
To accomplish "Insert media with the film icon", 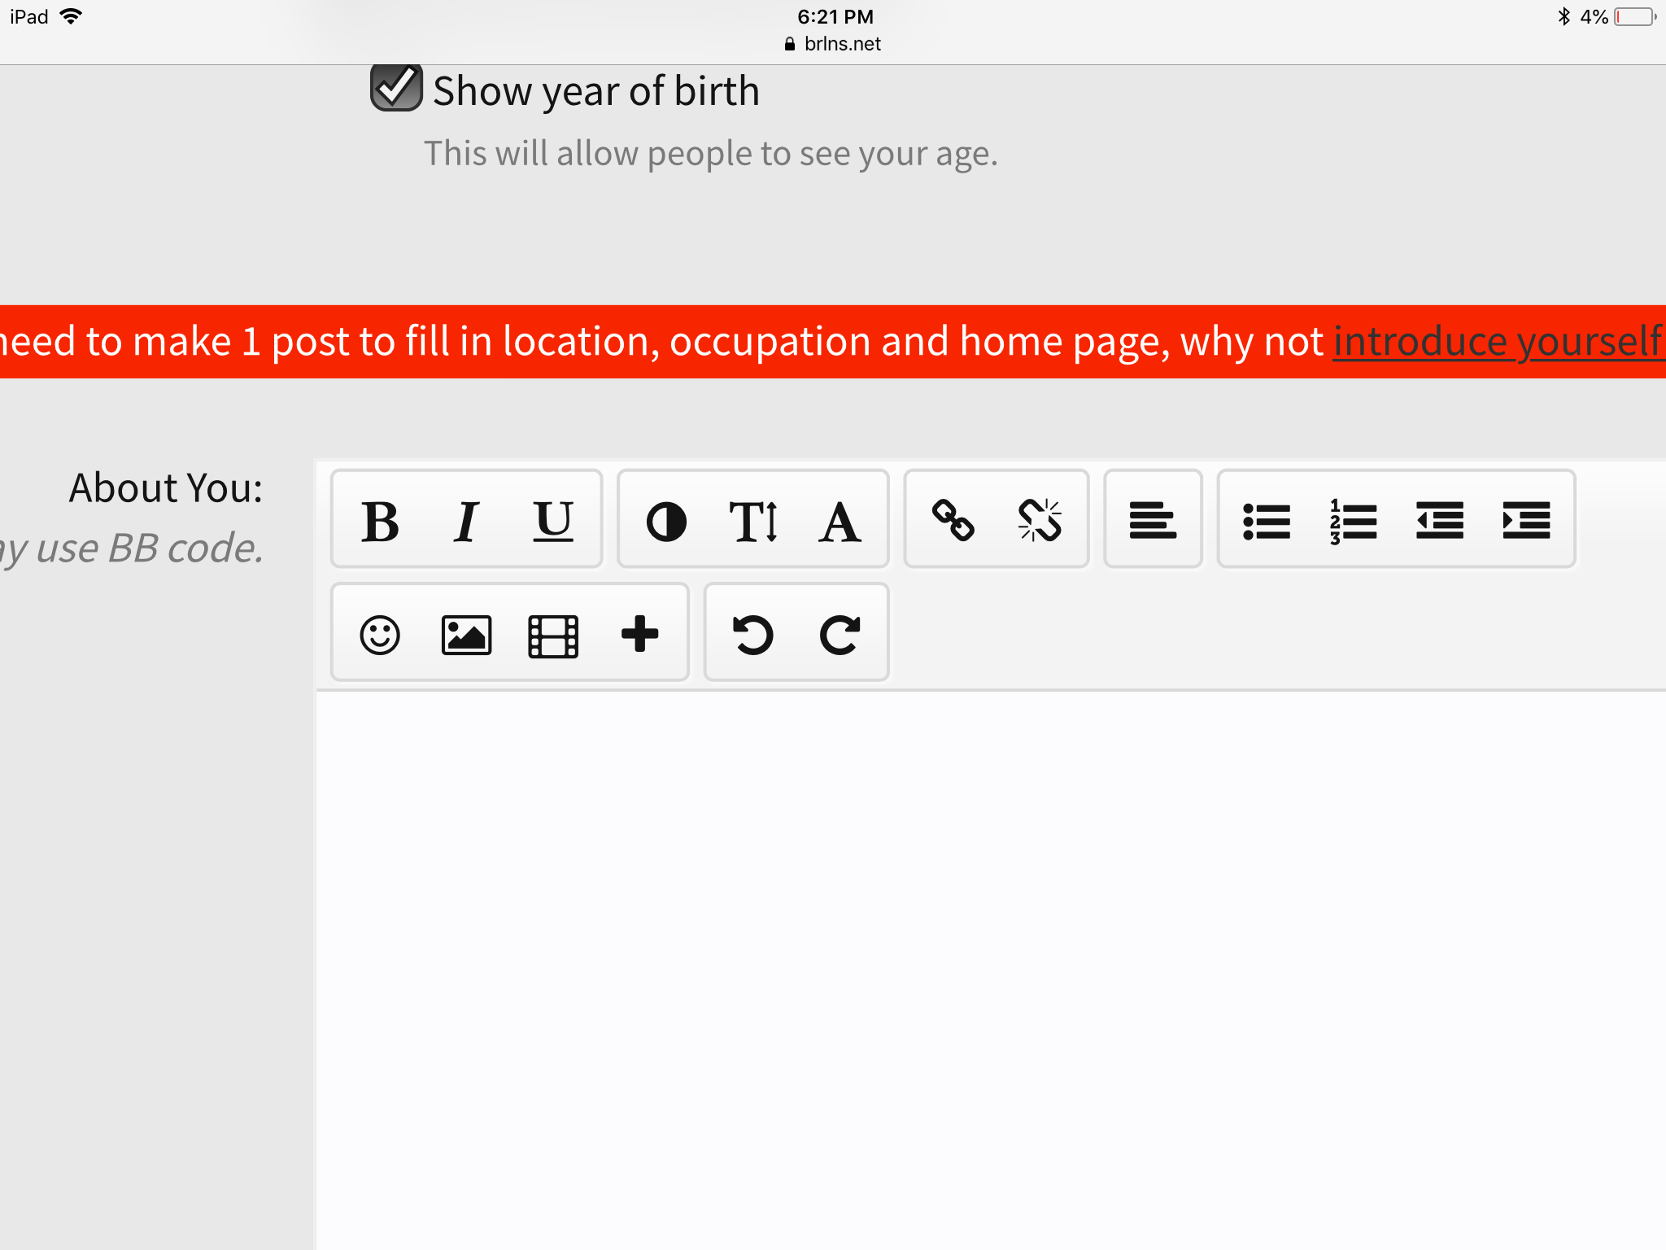I will [x=553, y=635].
